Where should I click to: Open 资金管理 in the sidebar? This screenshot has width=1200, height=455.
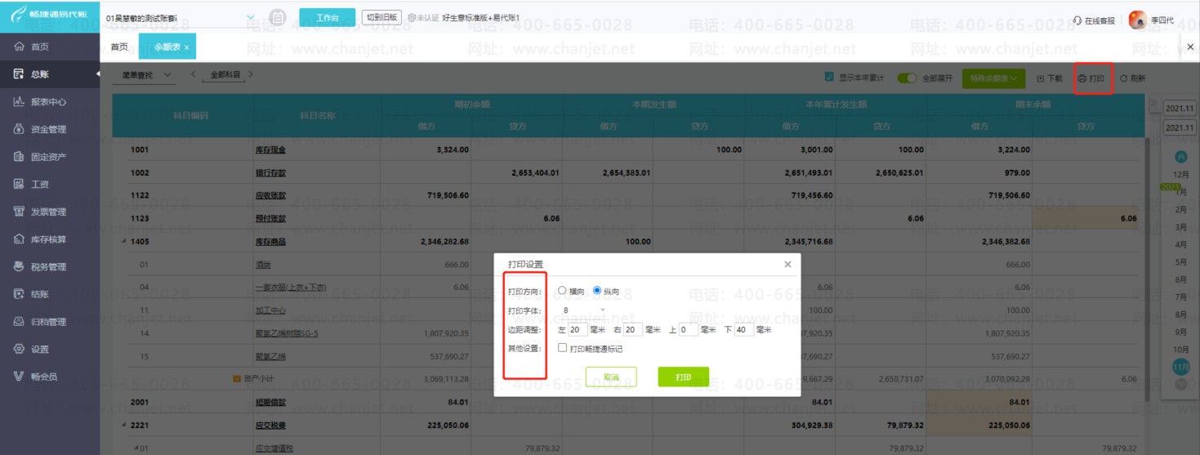[x=49, y=129]
